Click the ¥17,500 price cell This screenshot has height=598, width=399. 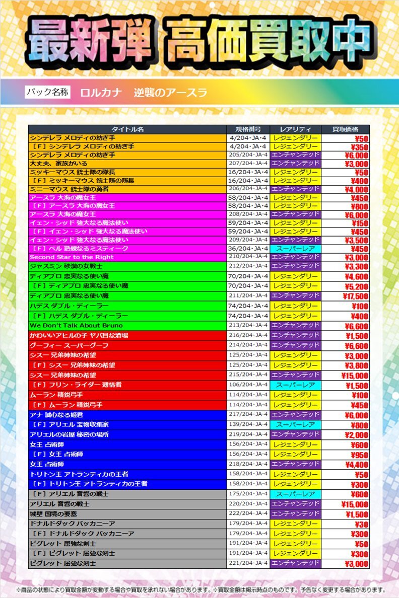tap(345, 296)
